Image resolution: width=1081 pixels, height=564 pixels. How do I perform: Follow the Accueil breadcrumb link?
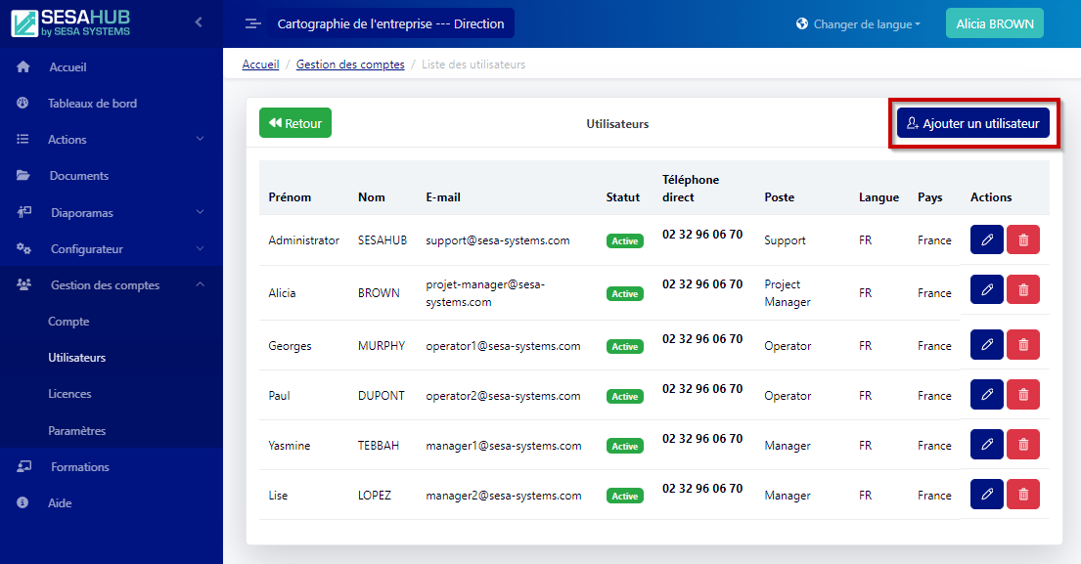(260, 65)
